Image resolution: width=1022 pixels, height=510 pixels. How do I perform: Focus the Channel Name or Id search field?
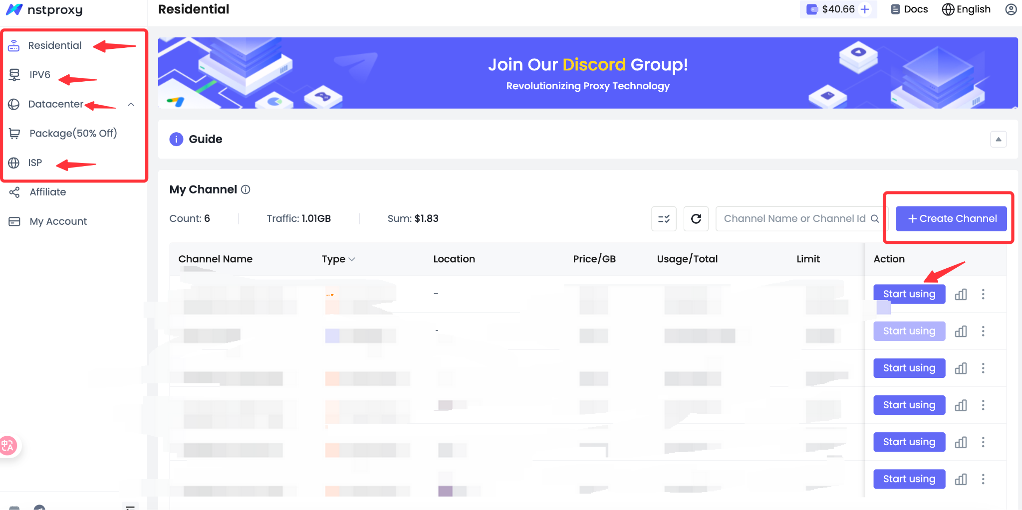tap(793, 219)
